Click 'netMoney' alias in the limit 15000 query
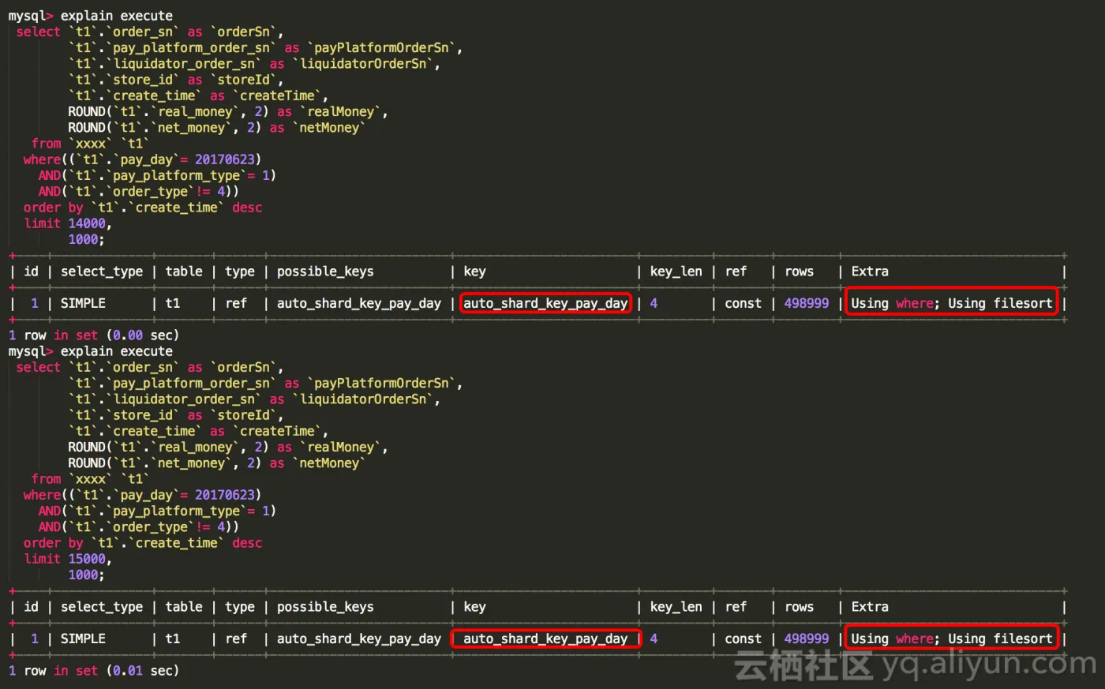 pyautogui.click(x=329, y=463)
